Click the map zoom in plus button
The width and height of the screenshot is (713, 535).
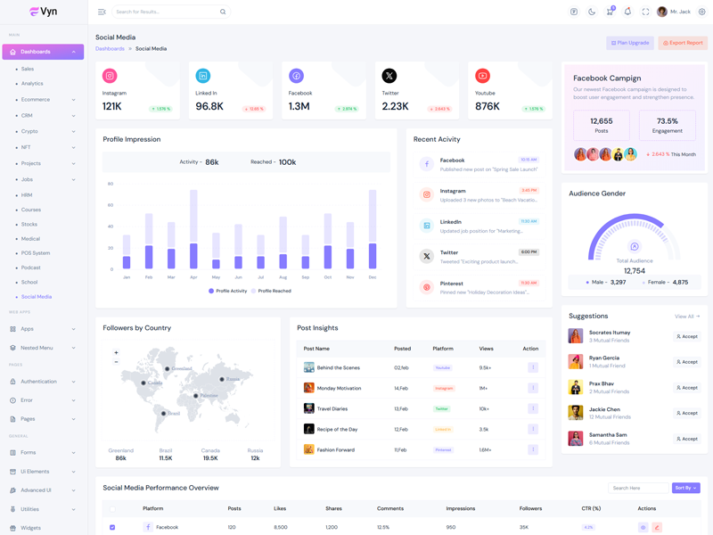[116, 353]
